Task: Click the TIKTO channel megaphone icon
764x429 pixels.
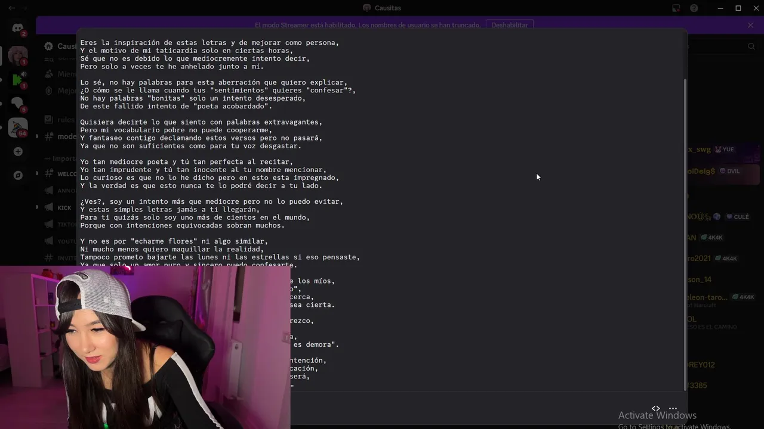Action: [49, 225]
